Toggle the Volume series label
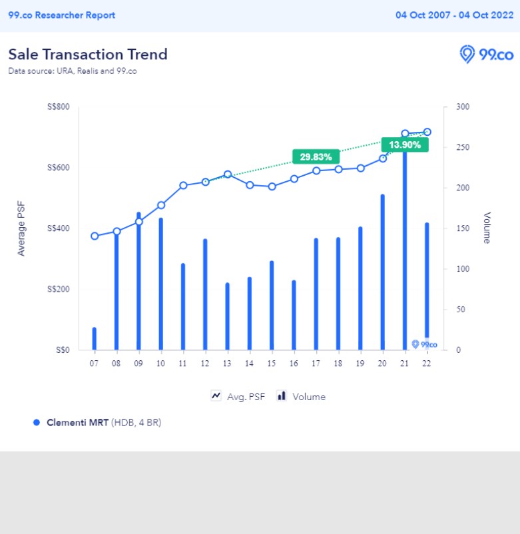Viewport: 520px width, 534px height. click(309, 397)
